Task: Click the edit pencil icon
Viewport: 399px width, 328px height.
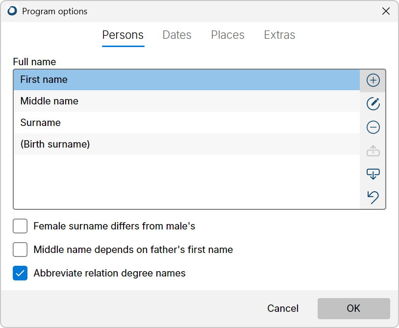Action: click(x=373, y=104)
